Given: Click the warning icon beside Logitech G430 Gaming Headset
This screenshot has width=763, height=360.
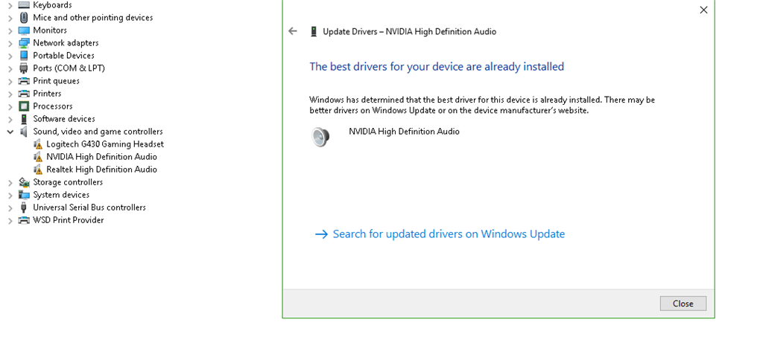Looking at the screenshot, I should pos(37,144).
